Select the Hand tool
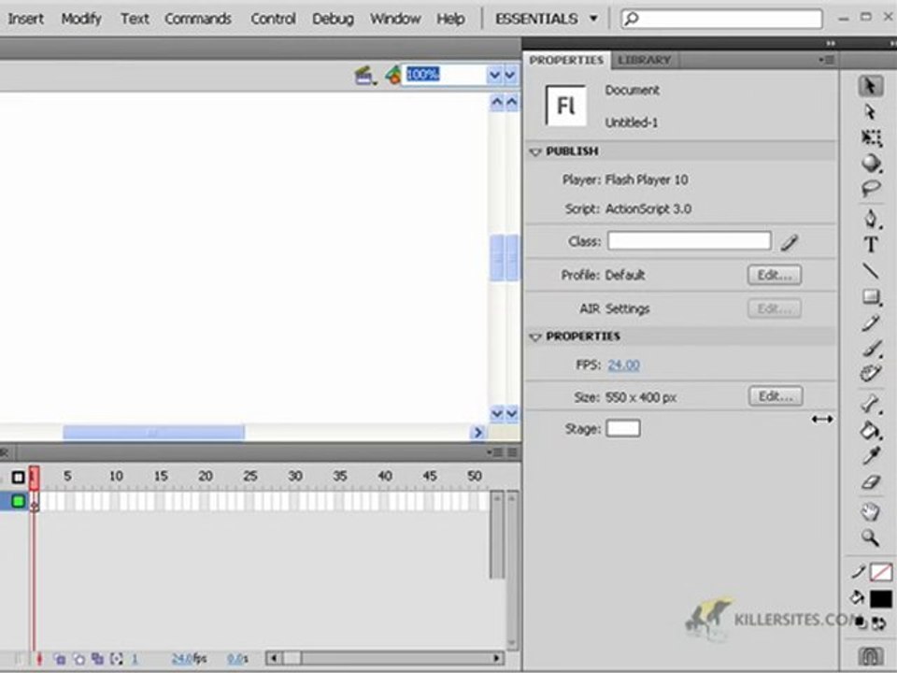The height and width of the screenshot is (673, 897). coord(871,511)
